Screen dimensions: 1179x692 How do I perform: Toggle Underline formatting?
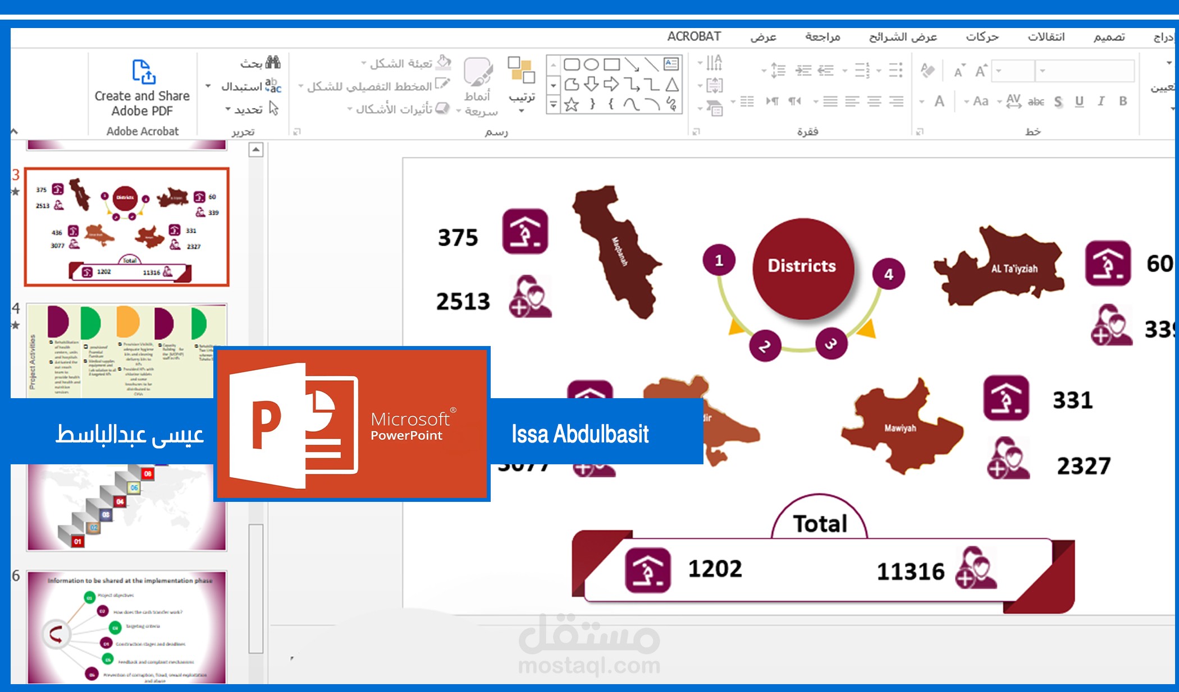coord(1079,102)
